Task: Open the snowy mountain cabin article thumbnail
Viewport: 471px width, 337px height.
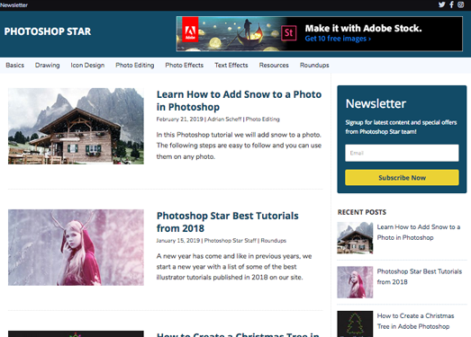Action: (76, 126)
